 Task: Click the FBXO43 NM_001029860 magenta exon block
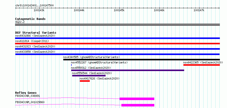pyautogui.click(x=138, y=105)
